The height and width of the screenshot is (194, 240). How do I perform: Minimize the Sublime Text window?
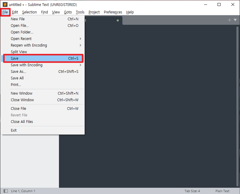(206, 4)
